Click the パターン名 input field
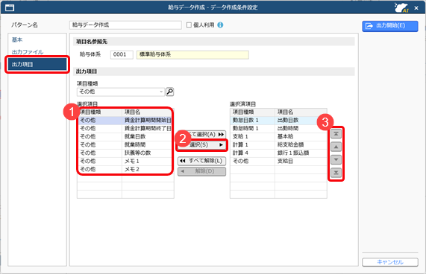 (125, 25)
